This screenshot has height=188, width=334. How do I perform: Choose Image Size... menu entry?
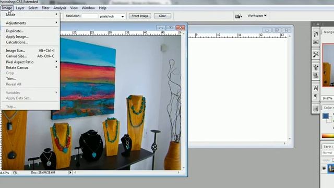click(x=30, y=51)
